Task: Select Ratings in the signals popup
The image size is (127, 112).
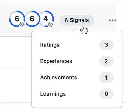Action: (50, 45)
